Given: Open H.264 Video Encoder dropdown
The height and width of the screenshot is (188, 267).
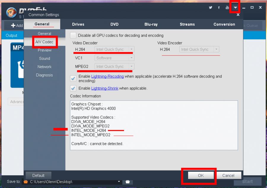Looking at the screenshot, I should [x=199, y=49].
